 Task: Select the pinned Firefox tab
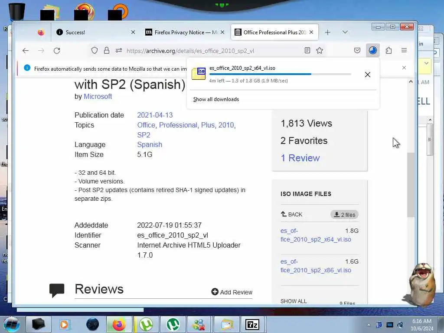pyautogui.click(x=41, y=32)
